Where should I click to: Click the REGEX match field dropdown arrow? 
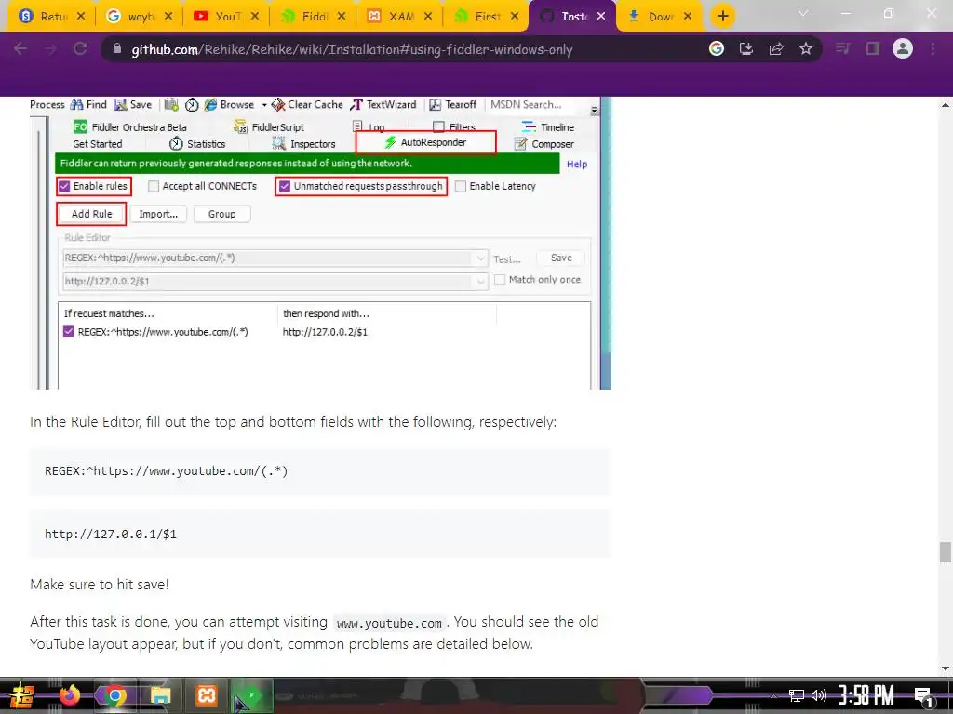pos(480,258)
